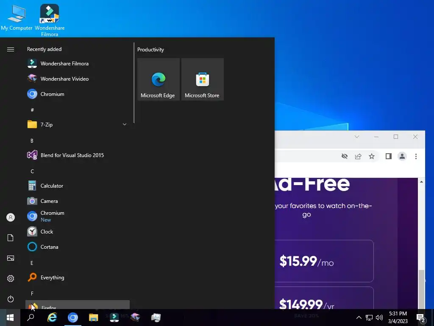Image resolution: width=434 pixels, height=326 pixels.
Task: Open the Calculator app
Action: click(x=77, y=186)
